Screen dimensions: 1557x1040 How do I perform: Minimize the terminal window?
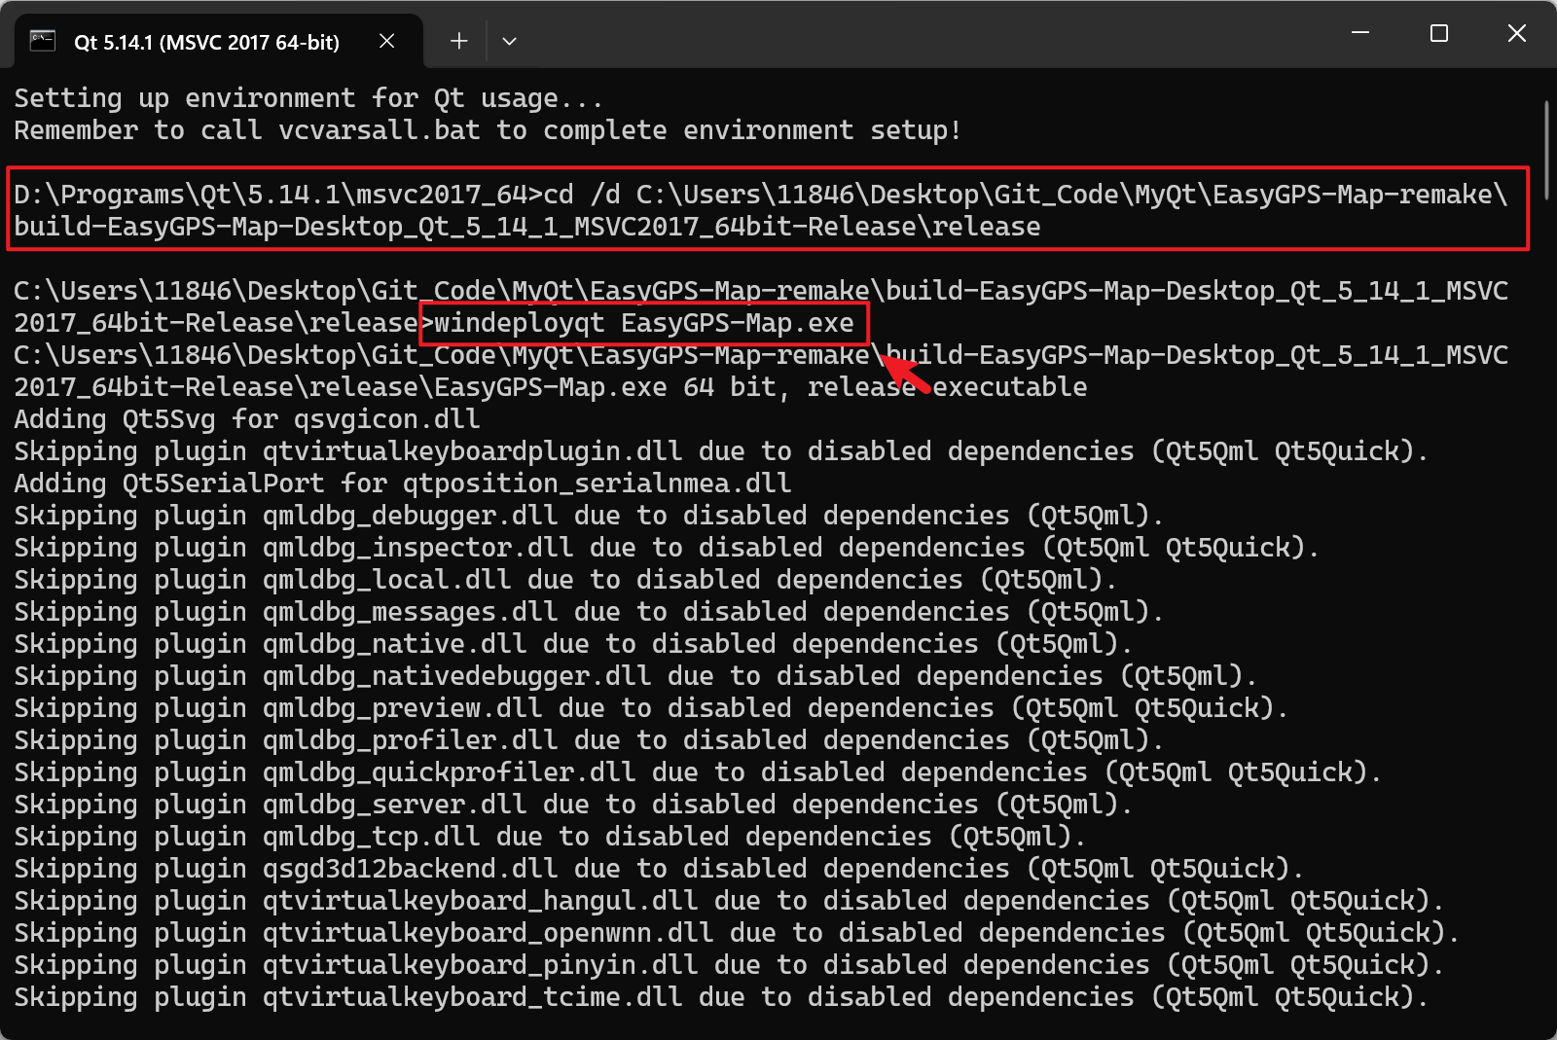tap(1360, 33)
